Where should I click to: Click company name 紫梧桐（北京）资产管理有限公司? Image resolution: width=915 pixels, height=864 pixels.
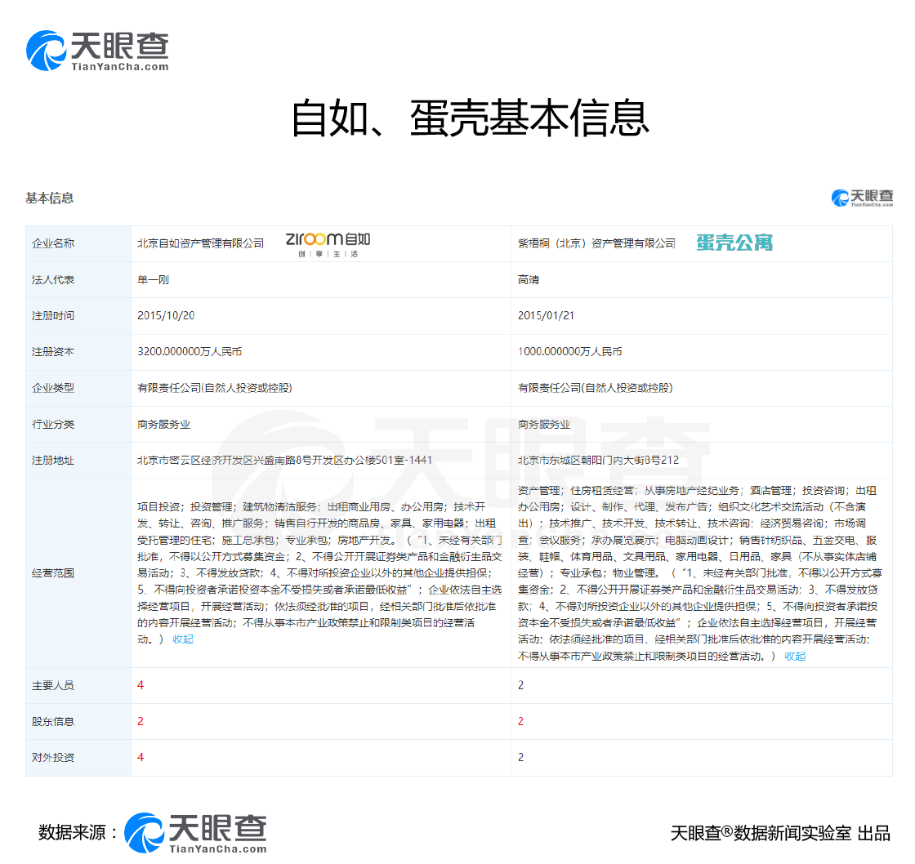point(596,243)
